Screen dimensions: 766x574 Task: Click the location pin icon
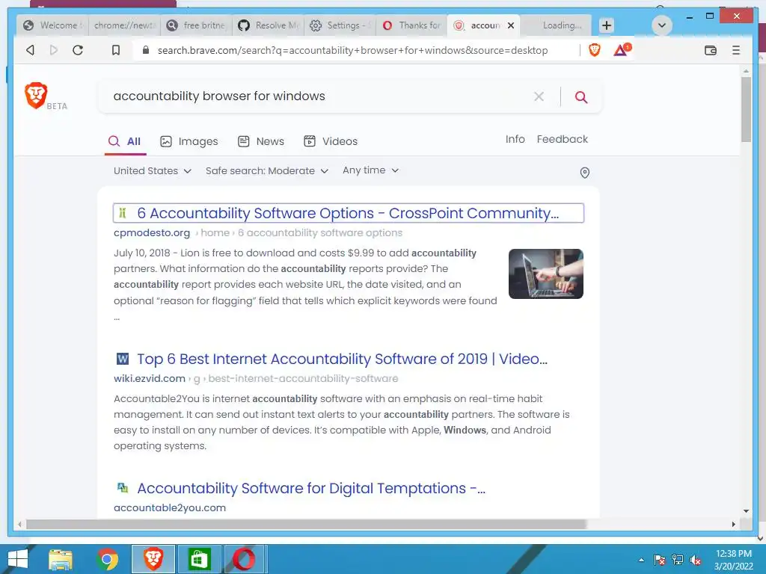pyautogui.click(x=584, y=173)
